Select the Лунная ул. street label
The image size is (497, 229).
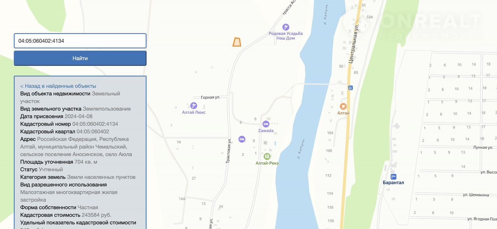pos(483,147)
